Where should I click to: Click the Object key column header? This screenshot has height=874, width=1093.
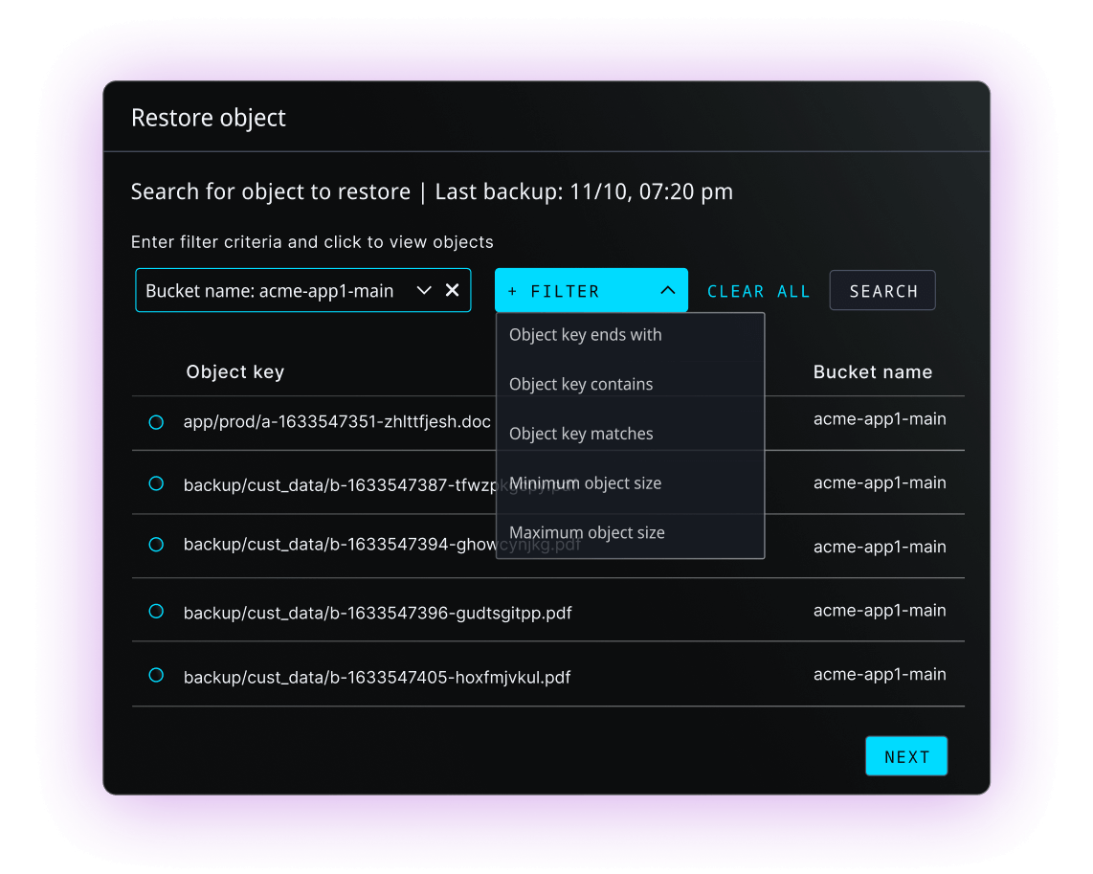coord(234,372)
